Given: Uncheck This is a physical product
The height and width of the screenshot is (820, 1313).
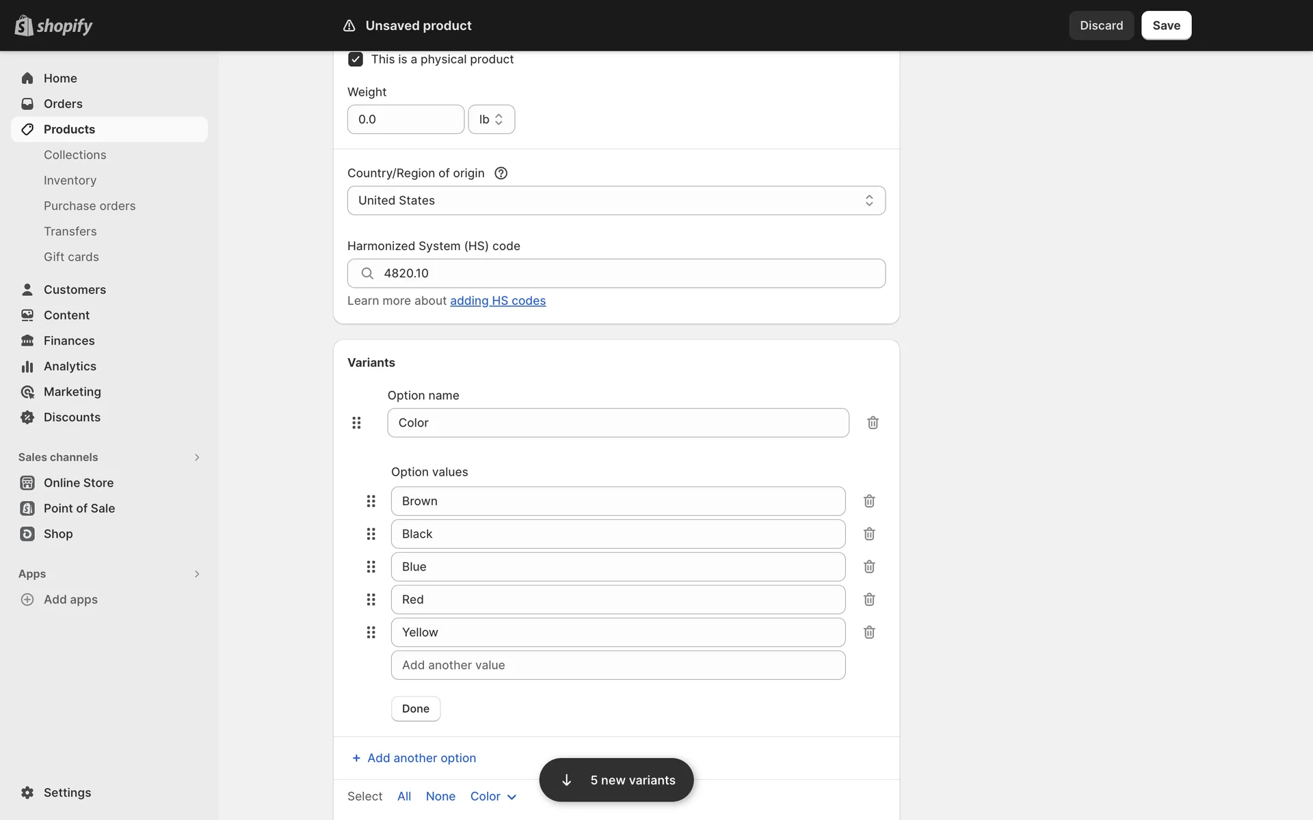Looking at the screenshot, I should 356,59.
